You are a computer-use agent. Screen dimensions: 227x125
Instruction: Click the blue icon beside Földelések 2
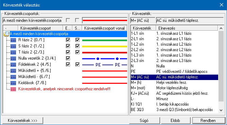pos(13,65)
